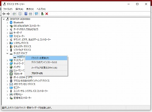Select オーディオの入力および出力 label
The height and width of the screenshot is (112, 152).
coord(26,29)
